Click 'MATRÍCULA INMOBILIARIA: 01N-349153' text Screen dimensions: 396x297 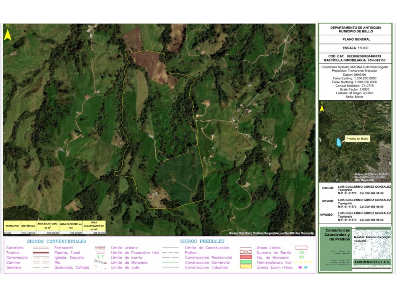tap(355, 60)
